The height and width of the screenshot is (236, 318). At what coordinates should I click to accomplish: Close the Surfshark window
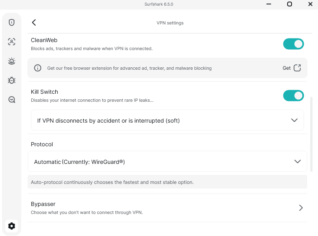[x=310, y=4]
